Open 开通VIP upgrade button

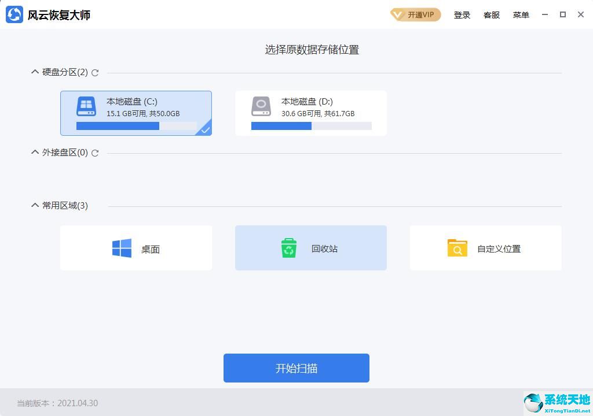click(415, 14)
